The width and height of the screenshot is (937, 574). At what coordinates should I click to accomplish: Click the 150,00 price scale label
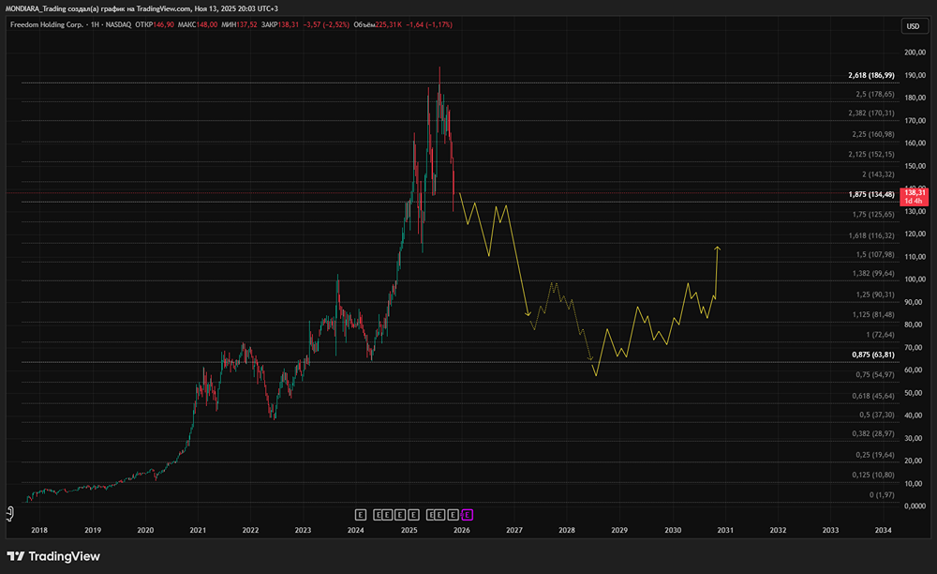coord(915,166)
